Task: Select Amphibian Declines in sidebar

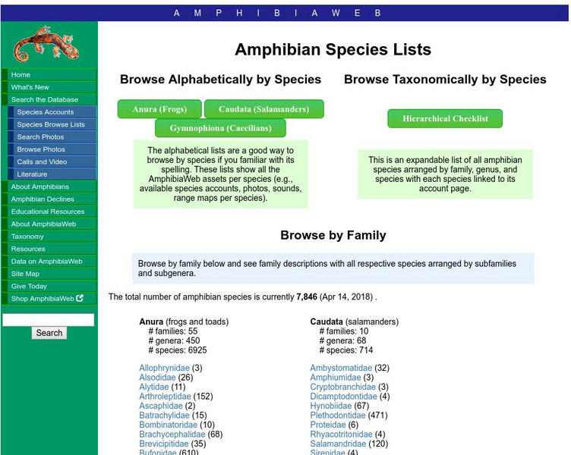Action: (x=49, y=199)
